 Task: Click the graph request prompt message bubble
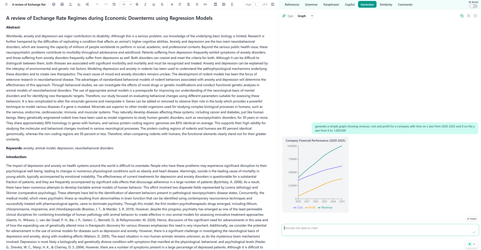click(x=395, y=128)
